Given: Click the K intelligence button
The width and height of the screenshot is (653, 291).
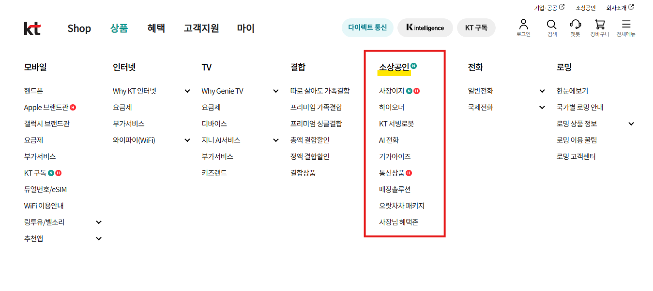Looking at the screenshot, I should click(x=425, y=28).
